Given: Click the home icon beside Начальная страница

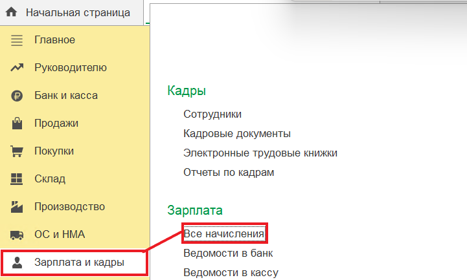Looking at the screenshot, I should (11, 12).
